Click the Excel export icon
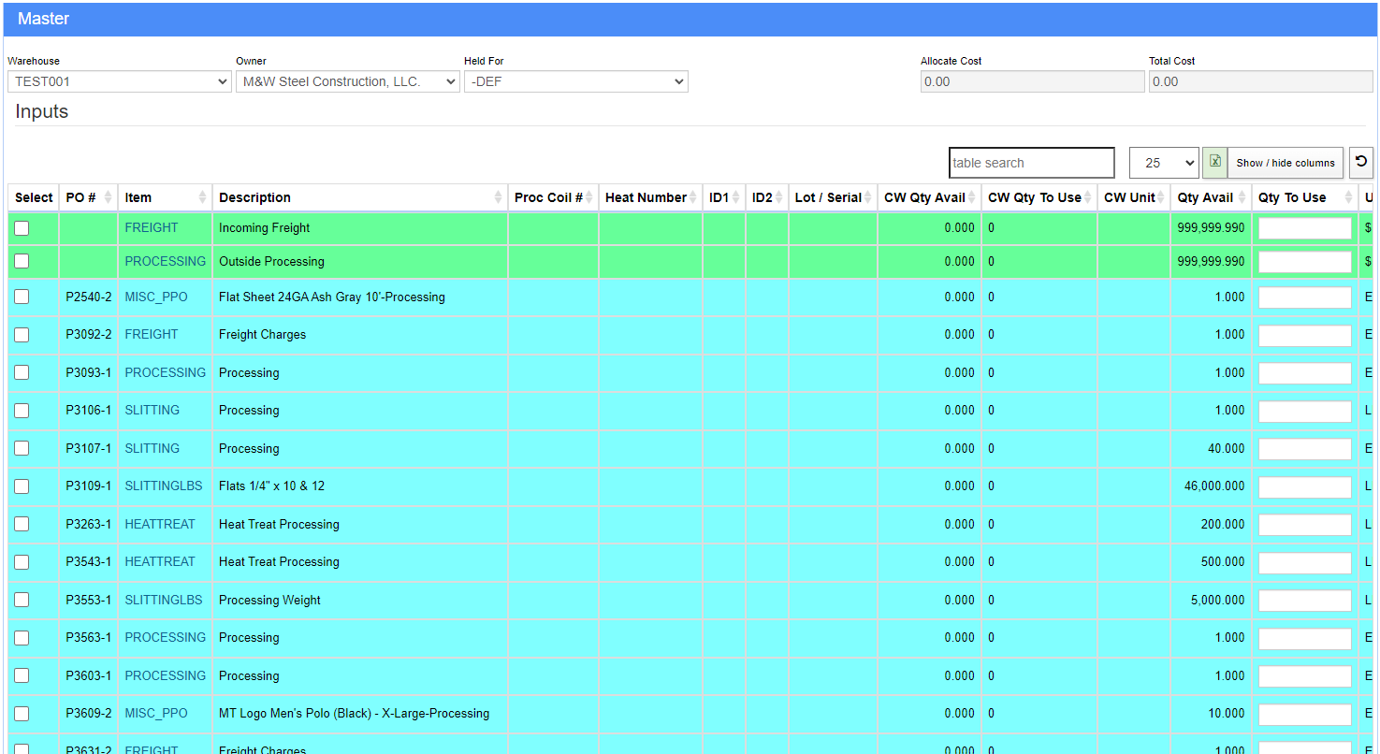1380x754 pixels. click(1213, 162)
